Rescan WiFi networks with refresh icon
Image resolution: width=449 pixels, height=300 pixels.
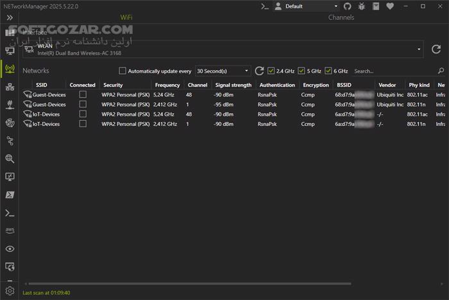tap(259, 71)
